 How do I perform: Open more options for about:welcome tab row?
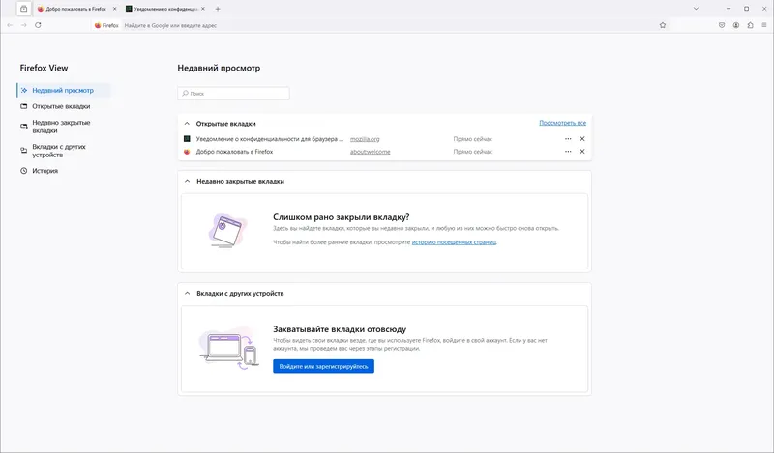tap(568, 152)
